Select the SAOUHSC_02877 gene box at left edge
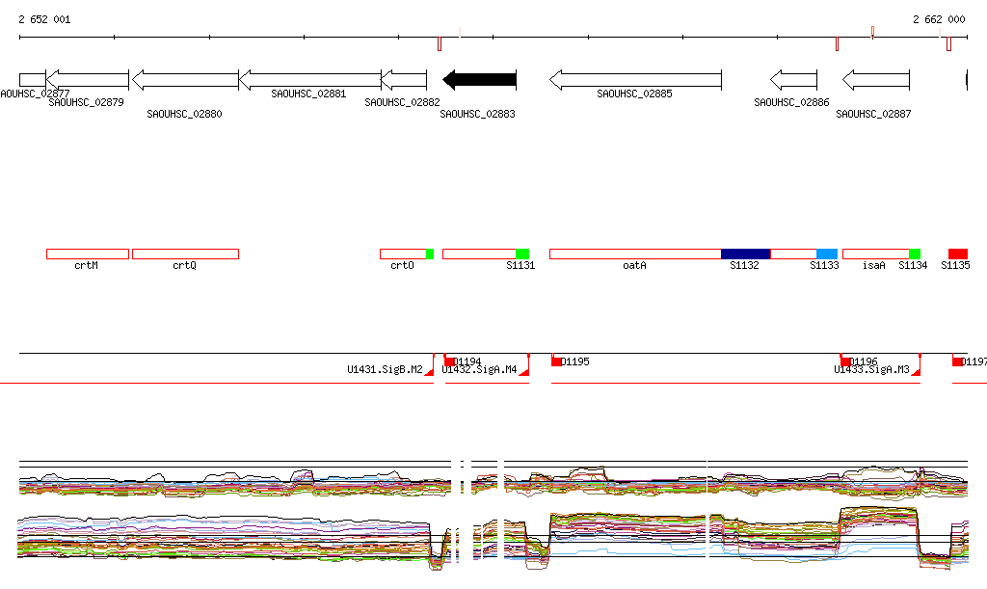 tap(32, 80)
